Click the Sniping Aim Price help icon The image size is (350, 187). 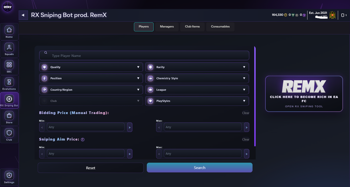click(x=83, y=139)
